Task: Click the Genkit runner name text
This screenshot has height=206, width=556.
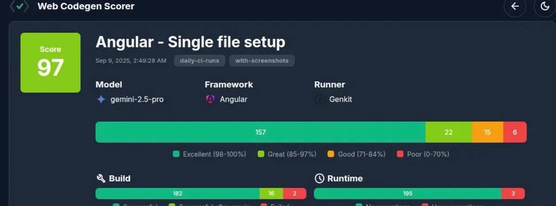Action: point(341,99)
